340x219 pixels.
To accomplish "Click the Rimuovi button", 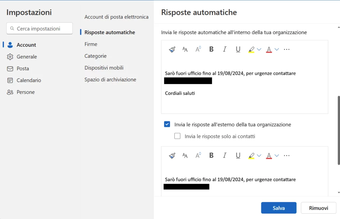I will pos(318,208).
